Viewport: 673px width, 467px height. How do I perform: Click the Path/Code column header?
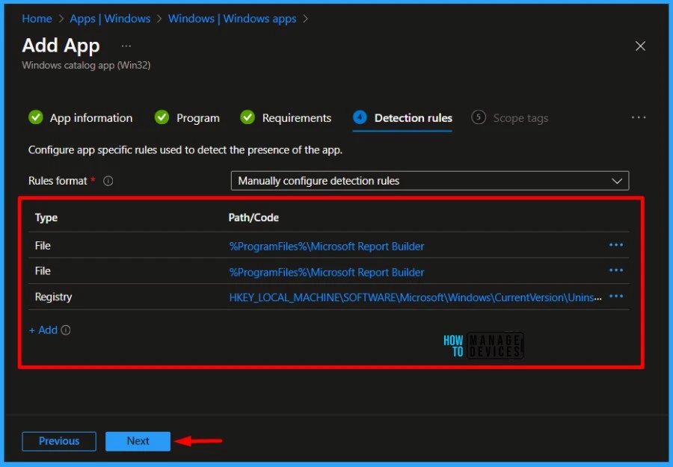(253, 218)
